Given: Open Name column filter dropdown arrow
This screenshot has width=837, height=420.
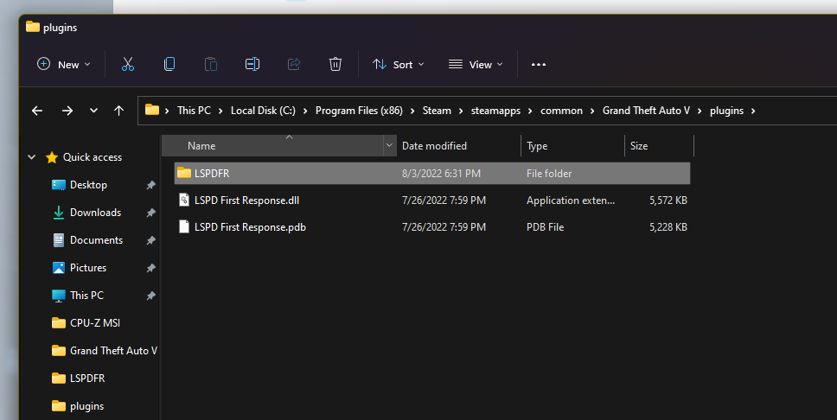Looking at the screenshot, I should point(390,146).
